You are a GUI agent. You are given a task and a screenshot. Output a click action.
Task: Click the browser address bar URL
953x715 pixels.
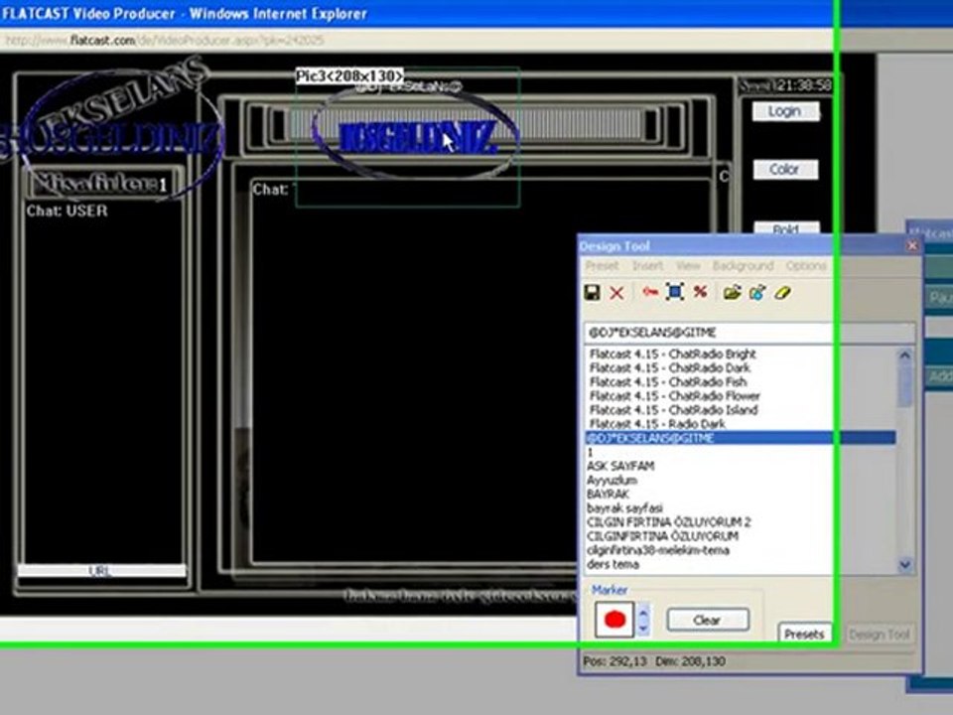[164, 41]
